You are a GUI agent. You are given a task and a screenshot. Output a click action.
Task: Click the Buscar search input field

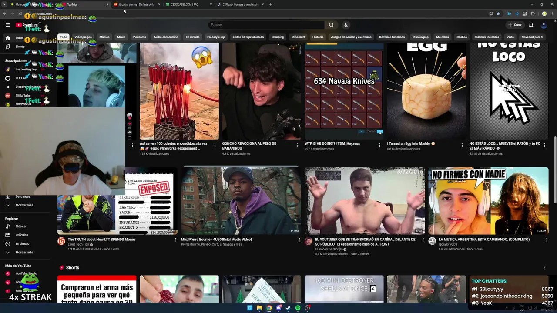[266, 25]
